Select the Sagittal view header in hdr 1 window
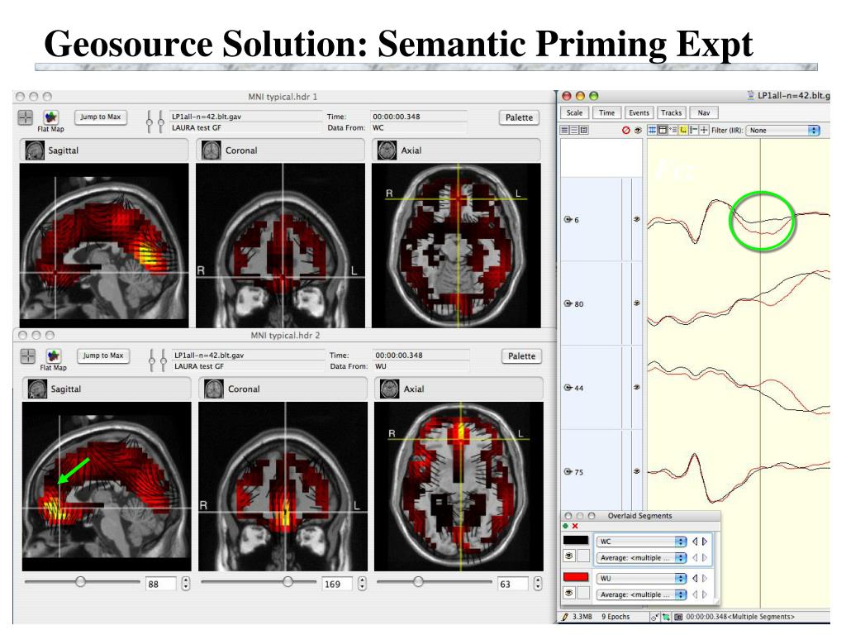This screenshot has height=635, width=846. point(104,150)
